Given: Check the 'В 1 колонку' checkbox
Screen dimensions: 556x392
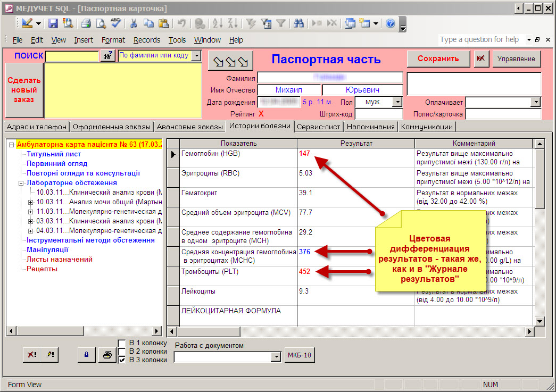Looking at the screenshot, I should click(x=122, y=343).
